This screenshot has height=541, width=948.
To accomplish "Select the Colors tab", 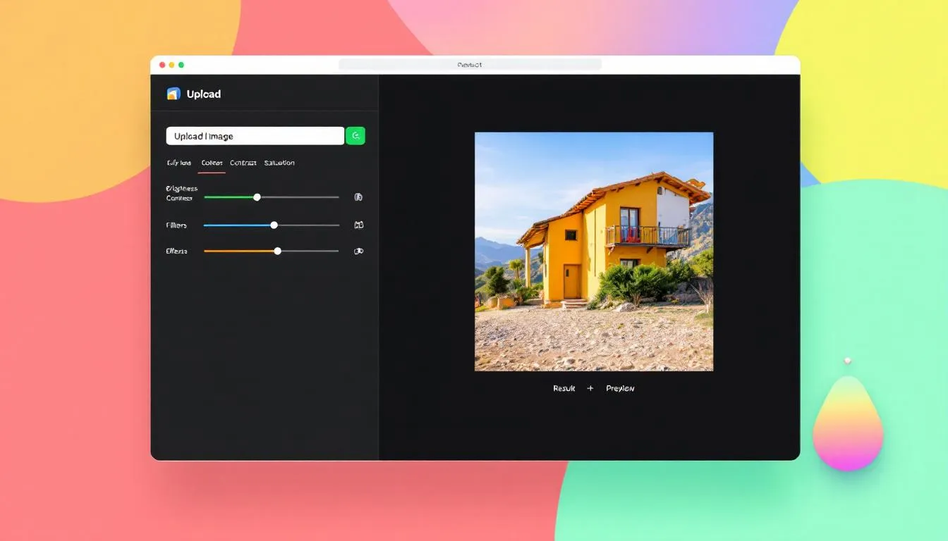I will pyautogui.click(x=211, y=163).
